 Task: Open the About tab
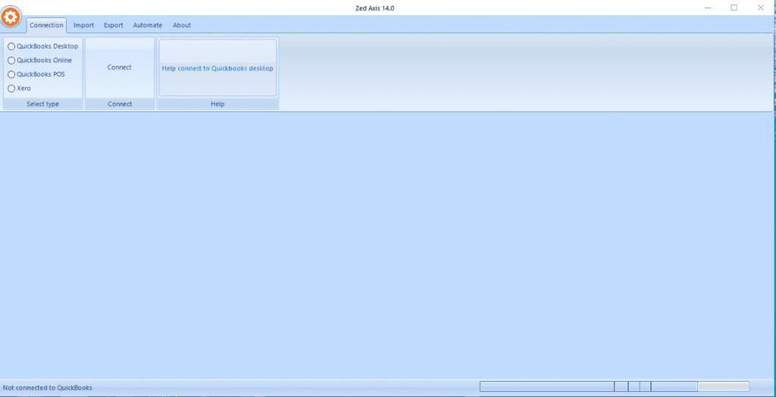click(x=182, y=25)
